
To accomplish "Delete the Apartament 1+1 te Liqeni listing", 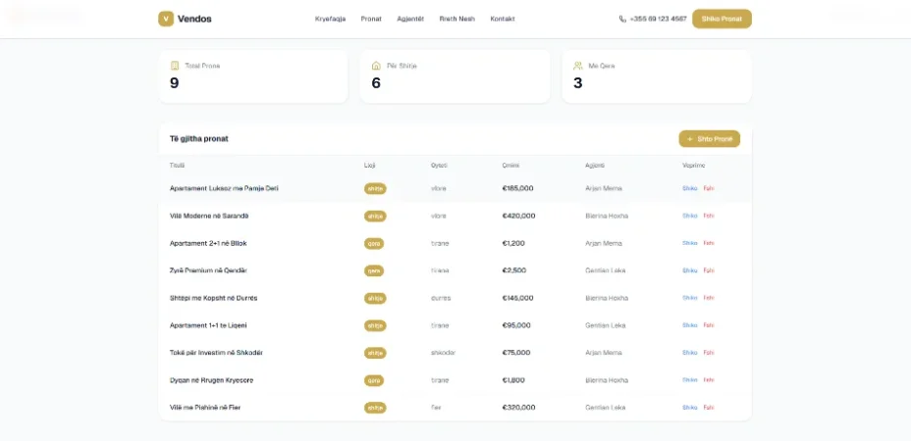I will pyautogui.click(x=708, y=325).
